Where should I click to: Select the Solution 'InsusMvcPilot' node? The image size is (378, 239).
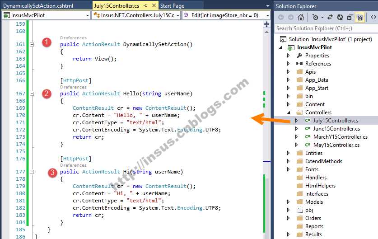click(x=330, y=39)
